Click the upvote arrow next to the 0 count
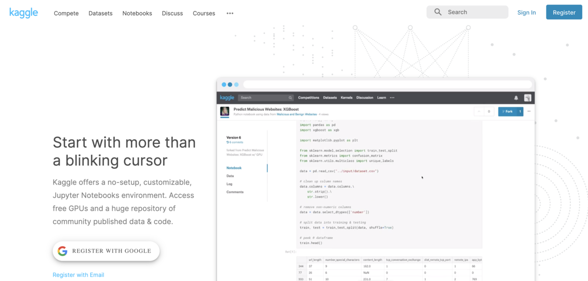This screenshot has width=588, height=281. pos(479,112)
